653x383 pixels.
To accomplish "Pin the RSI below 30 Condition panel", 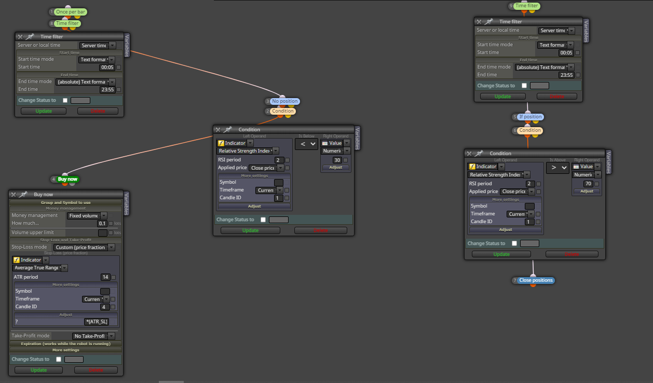I will (x=227, y=130).
